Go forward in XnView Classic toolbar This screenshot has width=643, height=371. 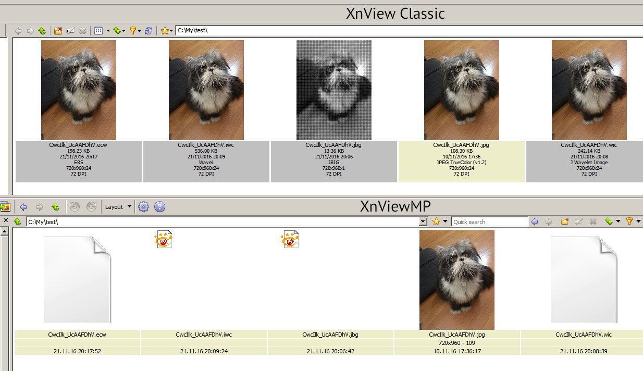30,31
